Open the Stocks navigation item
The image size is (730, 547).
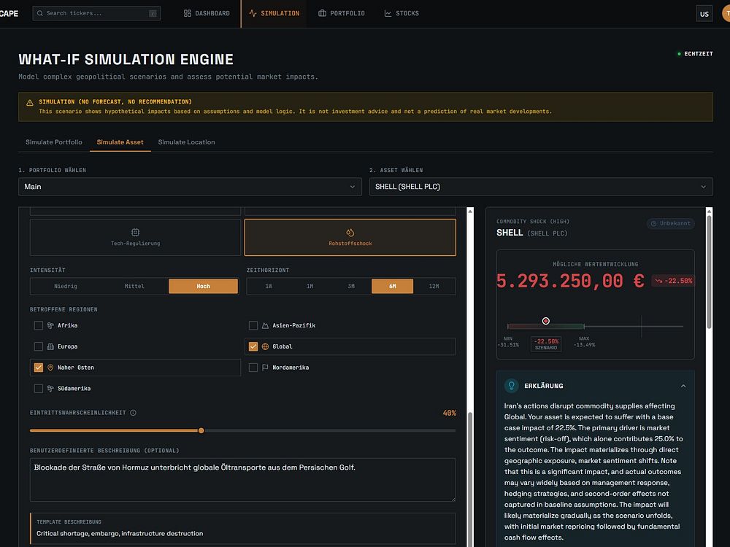click(401, 13)
